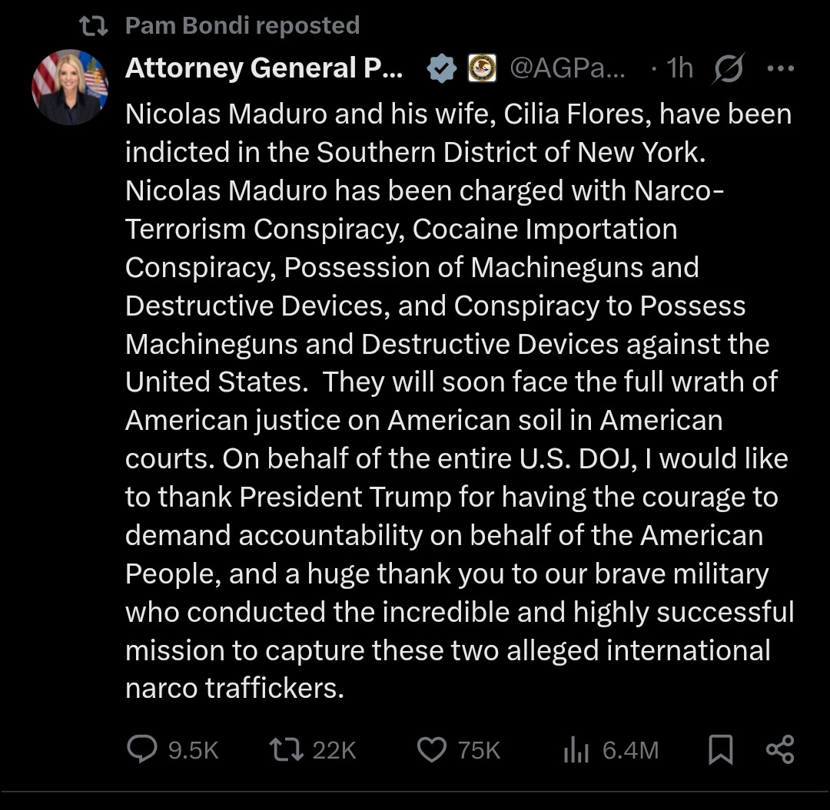The width and height of the screenshot is (830, 810).
Task: Open the Attorney General profile avatar
Action: tap(69, 87)
